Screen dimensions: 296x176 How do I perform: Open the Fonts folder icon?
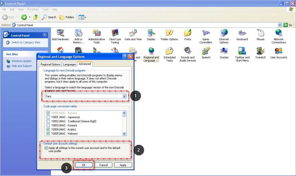tap(188, 33)
